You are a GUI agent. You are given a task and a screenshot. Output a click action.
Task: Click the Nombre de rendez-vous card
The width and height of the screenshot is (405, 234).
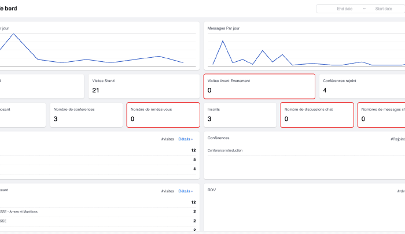[163, 114]
